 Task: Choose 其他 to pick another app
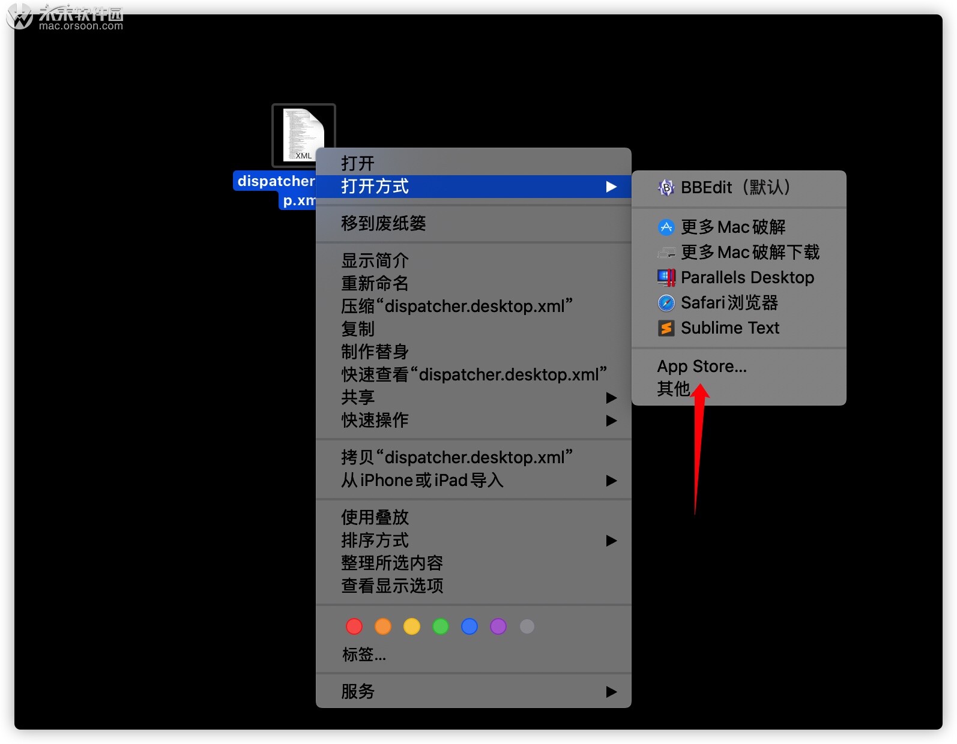tap(739, 389)
